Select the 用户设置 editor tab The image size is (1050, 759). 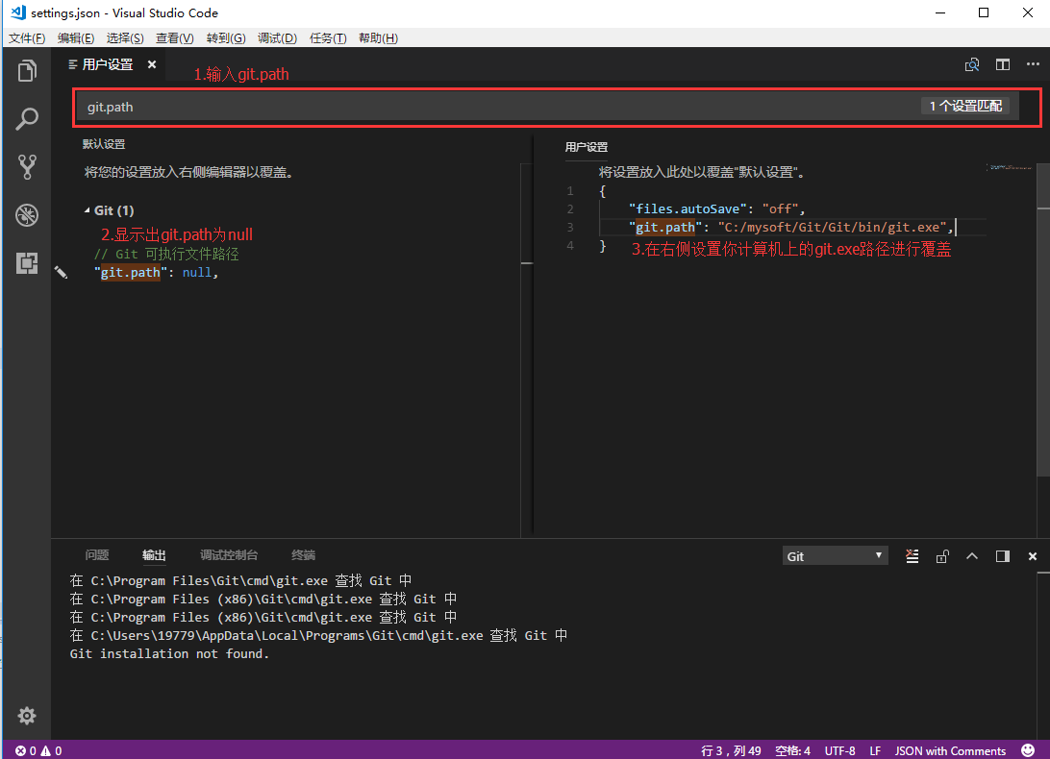[107, 65]
